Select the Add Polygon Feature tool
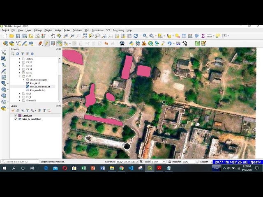The height and width of the screenshot is (197, 263). 59,44
